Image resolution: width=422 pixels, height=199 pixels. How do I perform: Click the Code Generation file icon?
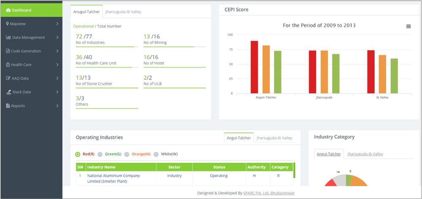click(8, 51)
